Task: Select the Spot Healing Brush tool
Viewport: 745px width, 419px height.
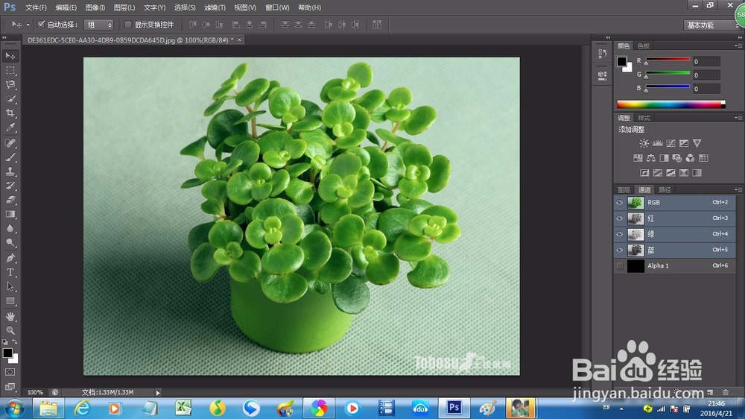Action: 10,143
